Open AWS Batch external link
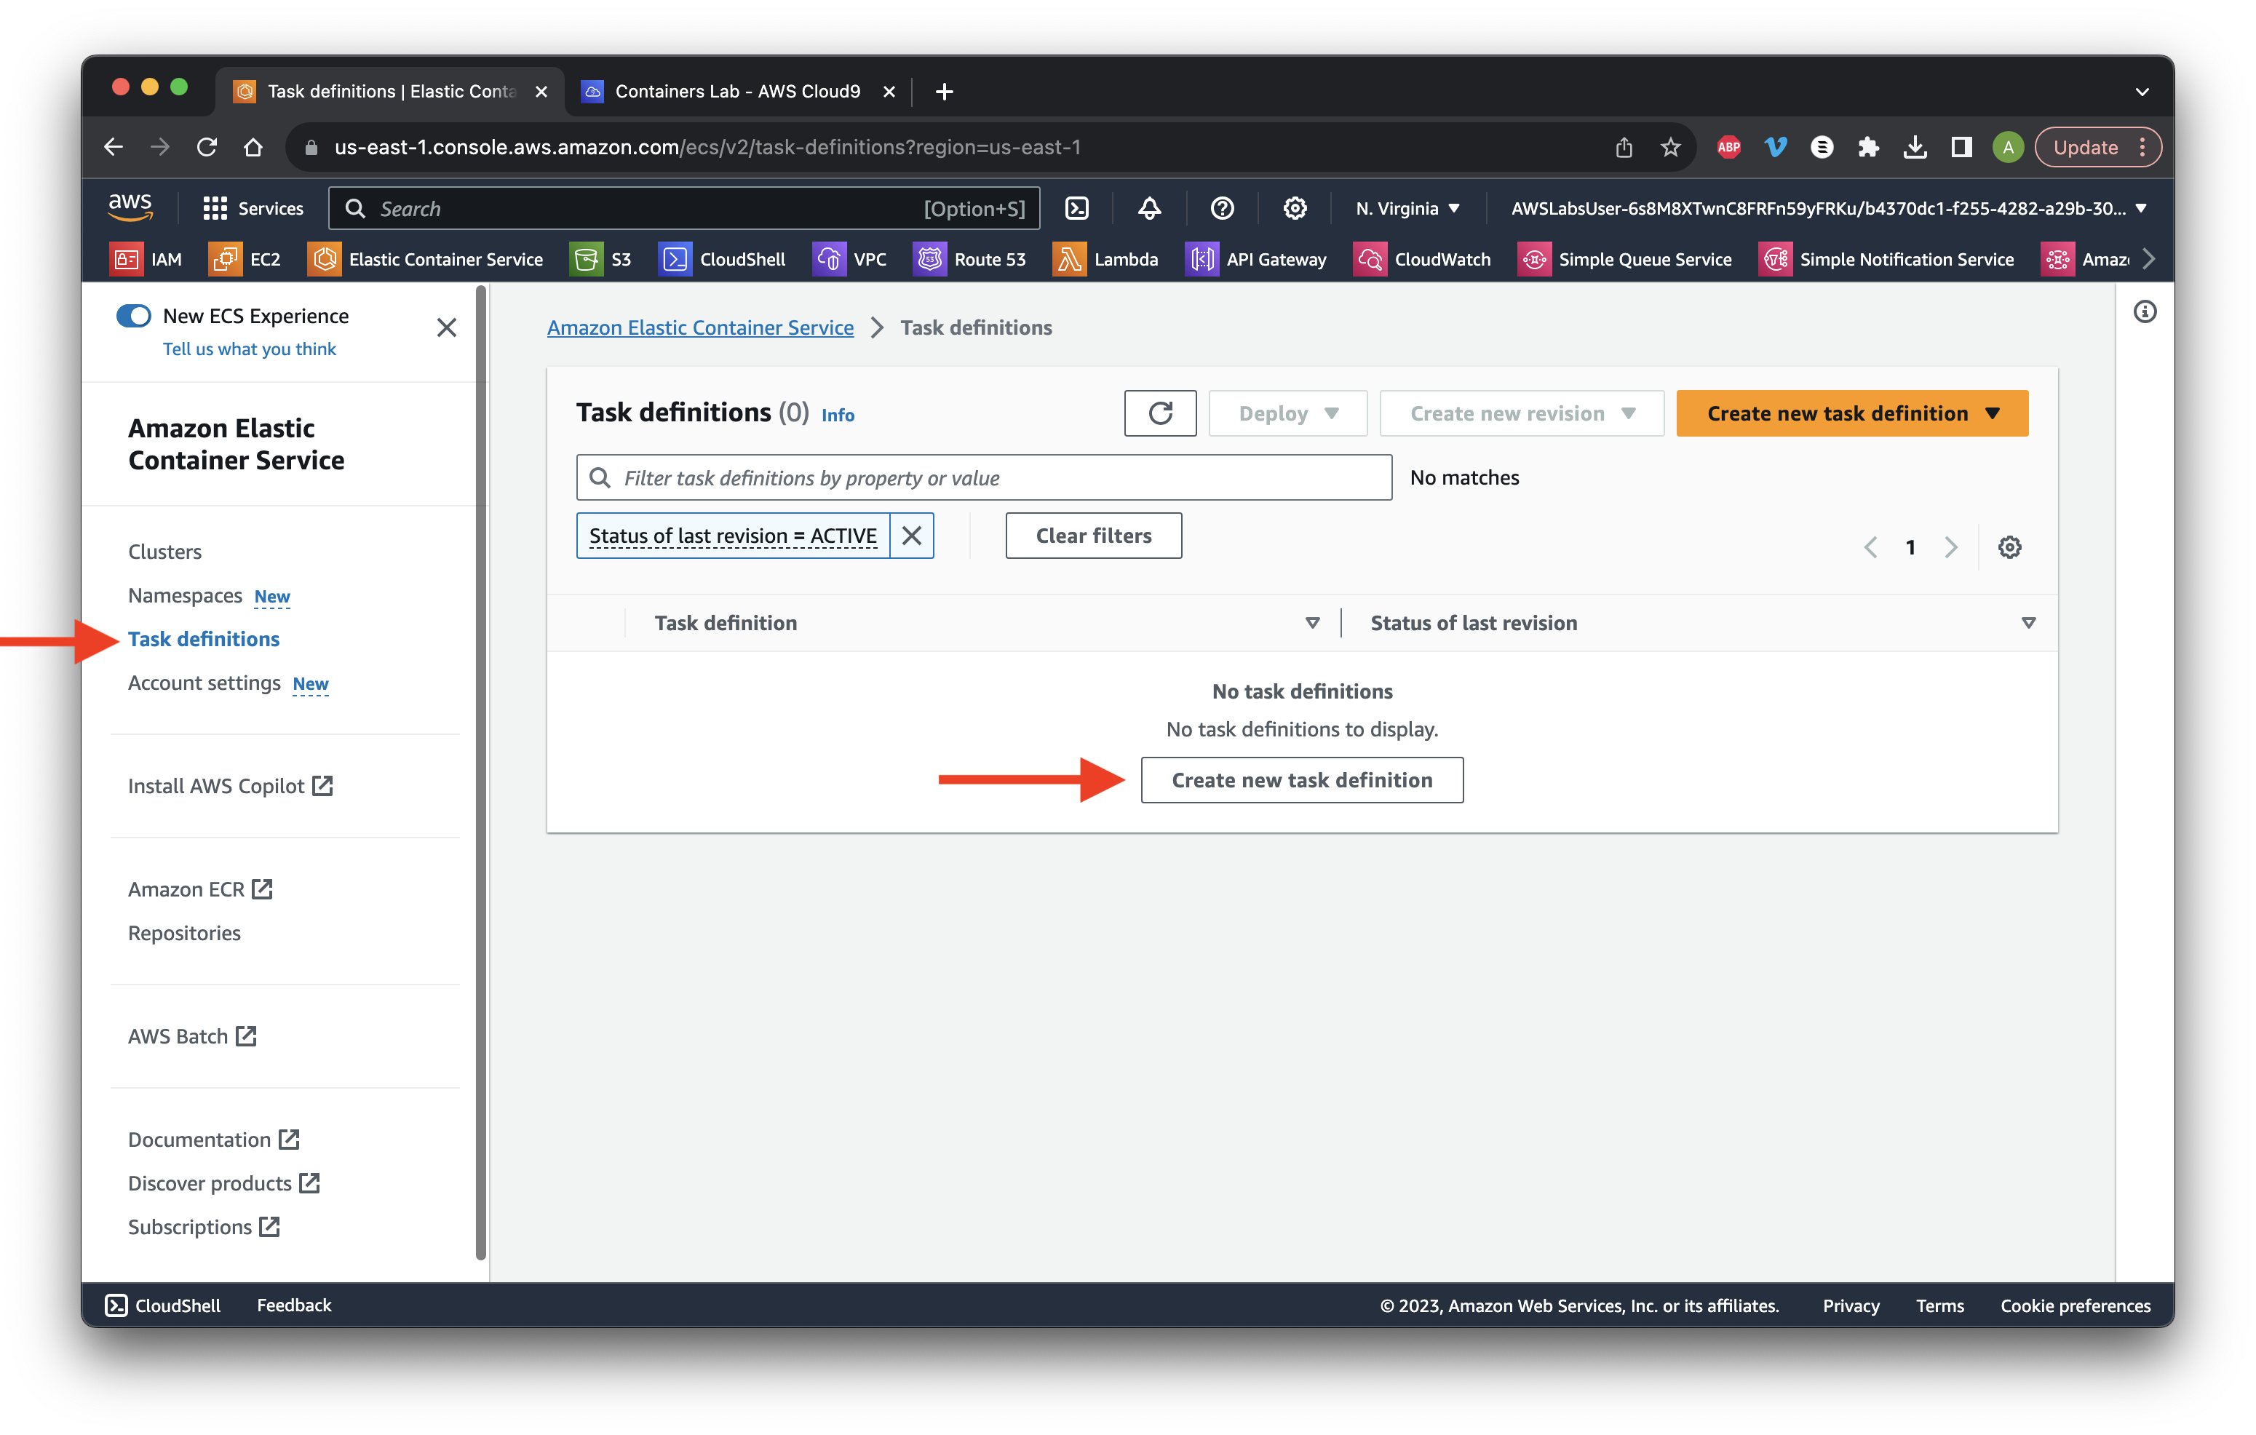The image size is (2256, 1435). [x=192, y=1036]
